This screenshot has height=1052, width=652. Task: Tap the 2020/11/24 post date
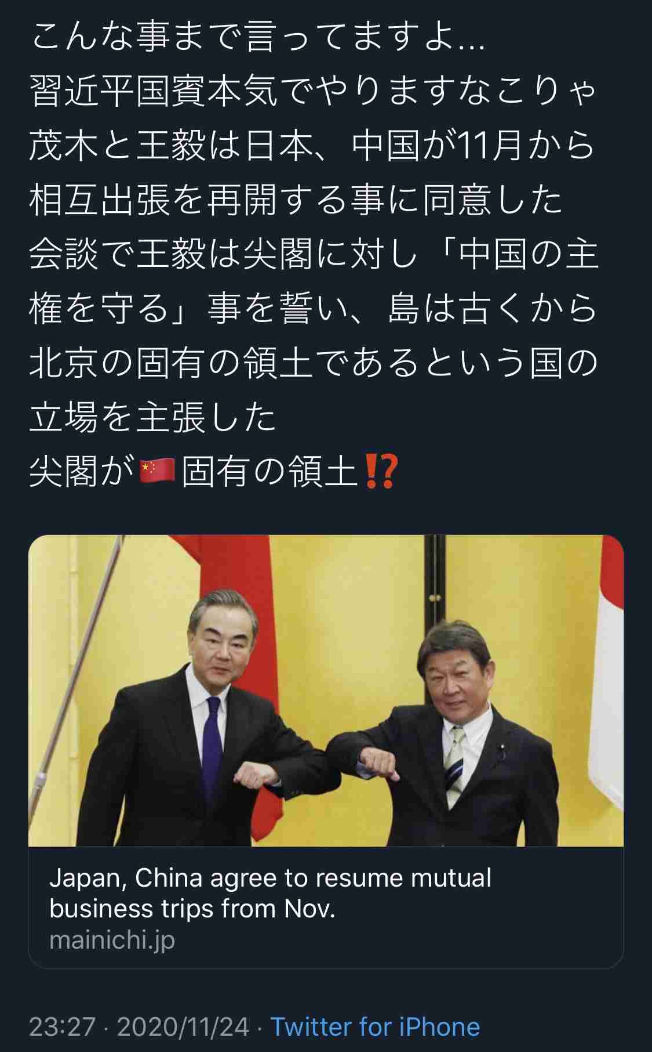point(183,1026)
